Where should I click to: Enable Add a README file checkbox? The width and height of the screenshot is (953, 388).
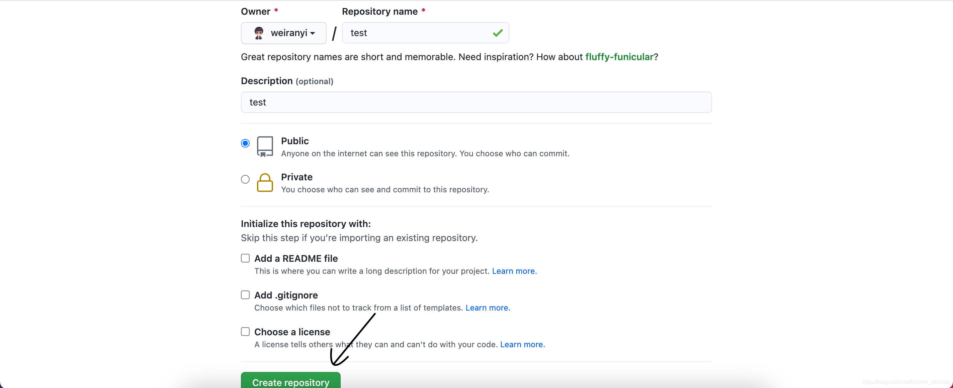[245, 258]
